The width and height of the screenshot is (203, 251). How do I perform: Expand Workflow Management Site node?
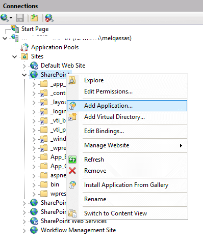[24, 231]
